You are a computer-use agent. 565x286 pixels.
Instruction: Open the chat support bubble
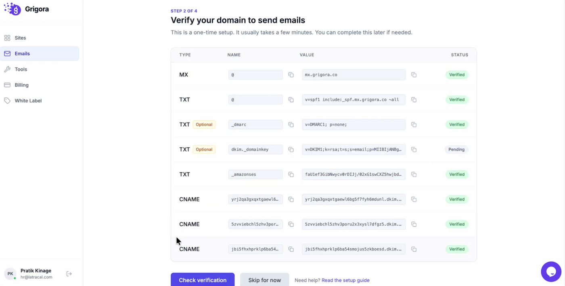click(551, 271)
